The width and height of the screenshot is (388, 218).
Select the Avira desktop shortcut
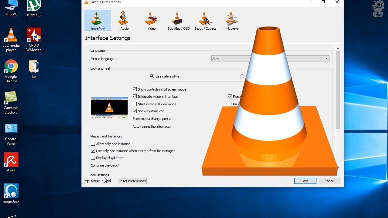11,162
